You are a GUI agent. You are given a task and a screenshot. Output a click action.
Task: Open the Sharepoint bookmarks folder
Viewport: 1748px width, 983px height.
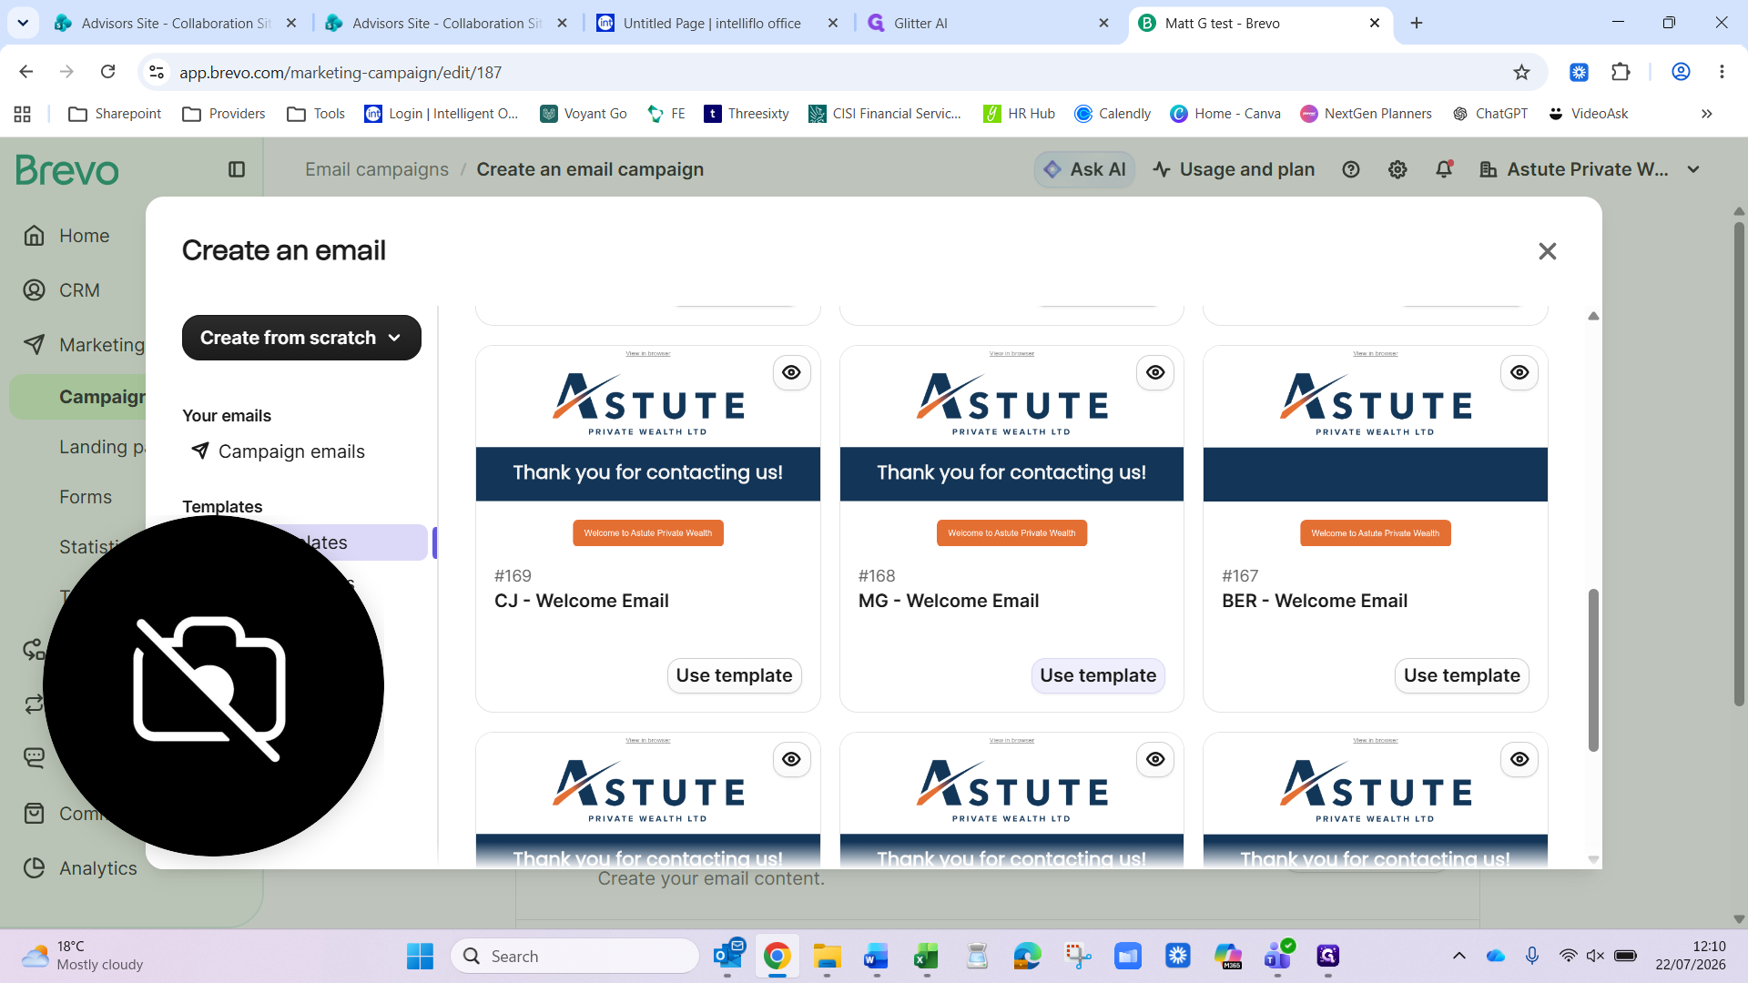tap(115, 114)
